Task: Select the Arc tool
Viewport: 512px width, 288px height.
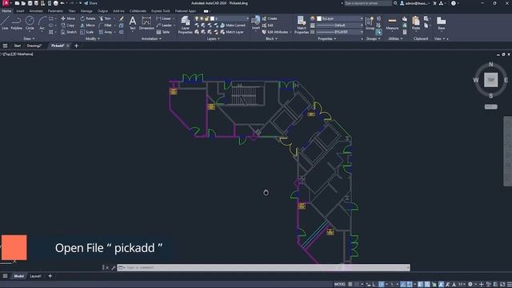Action: (42, 23)
